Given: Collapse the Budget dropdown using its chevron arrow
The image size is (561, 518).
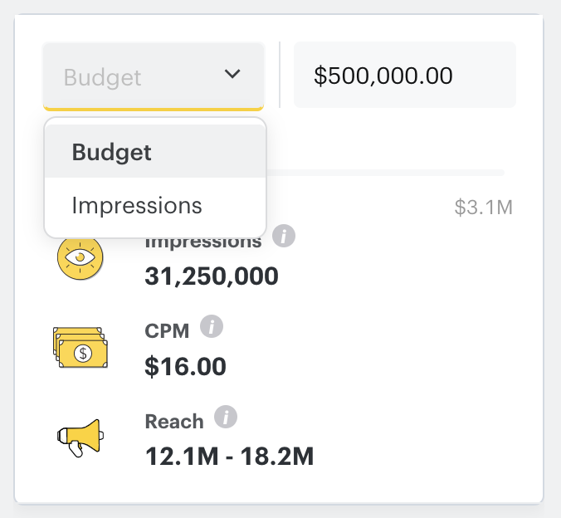Looking at the screenshot, I should pos(232,75).
